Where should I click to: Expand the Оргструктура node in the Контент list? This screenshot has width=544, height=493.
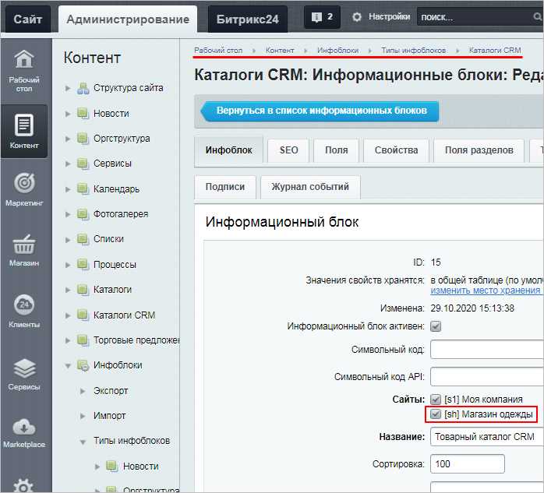68,139
